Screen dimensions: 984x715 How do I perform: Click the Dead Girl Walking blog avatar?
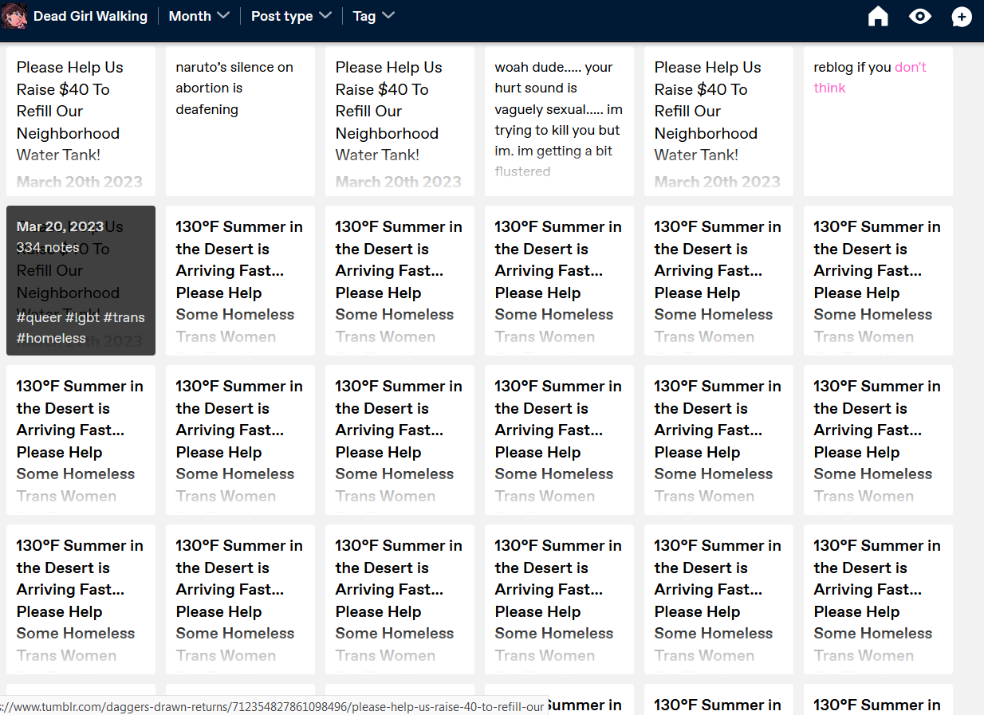14,16
